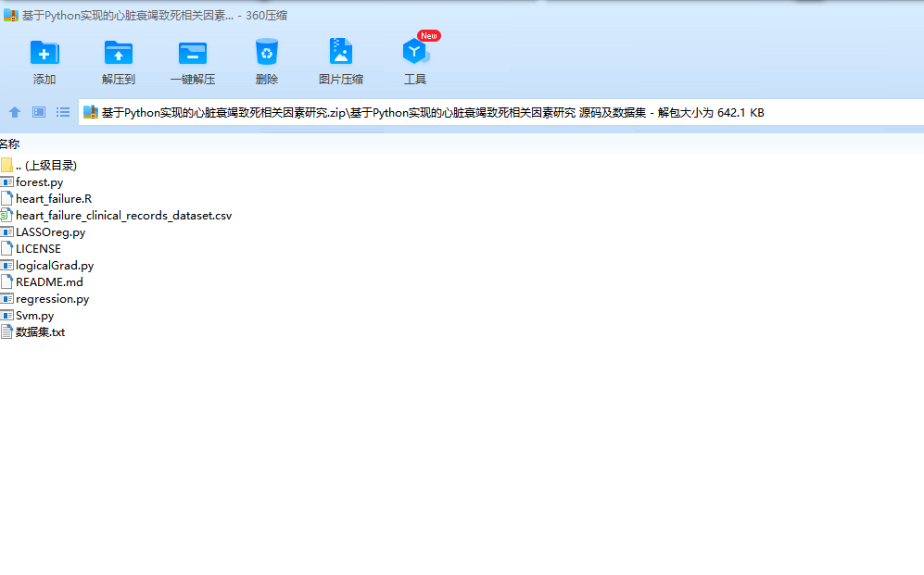Click the 删除 (Delete) recycle icon
Viewport: 924px width, 575px height.
tap(266, 52)
